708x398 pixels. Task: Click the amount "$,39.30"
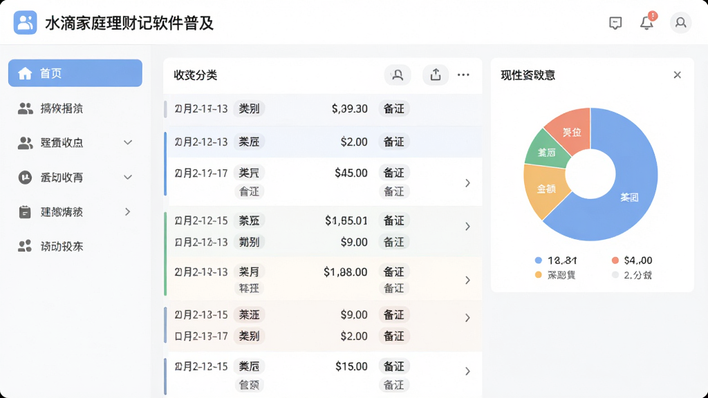point(349,108)
